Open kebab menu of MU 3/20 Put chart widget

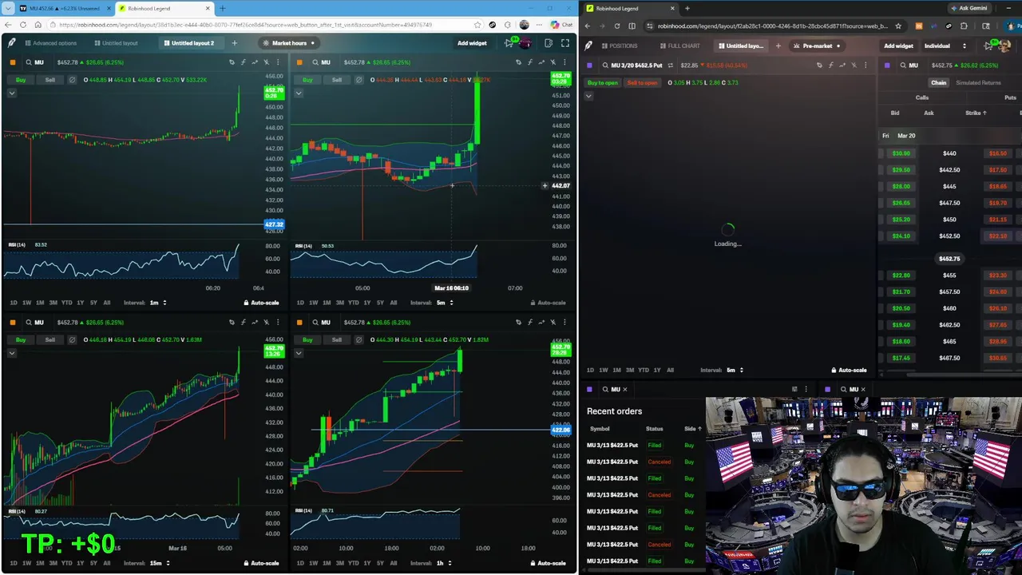[866, 65]
